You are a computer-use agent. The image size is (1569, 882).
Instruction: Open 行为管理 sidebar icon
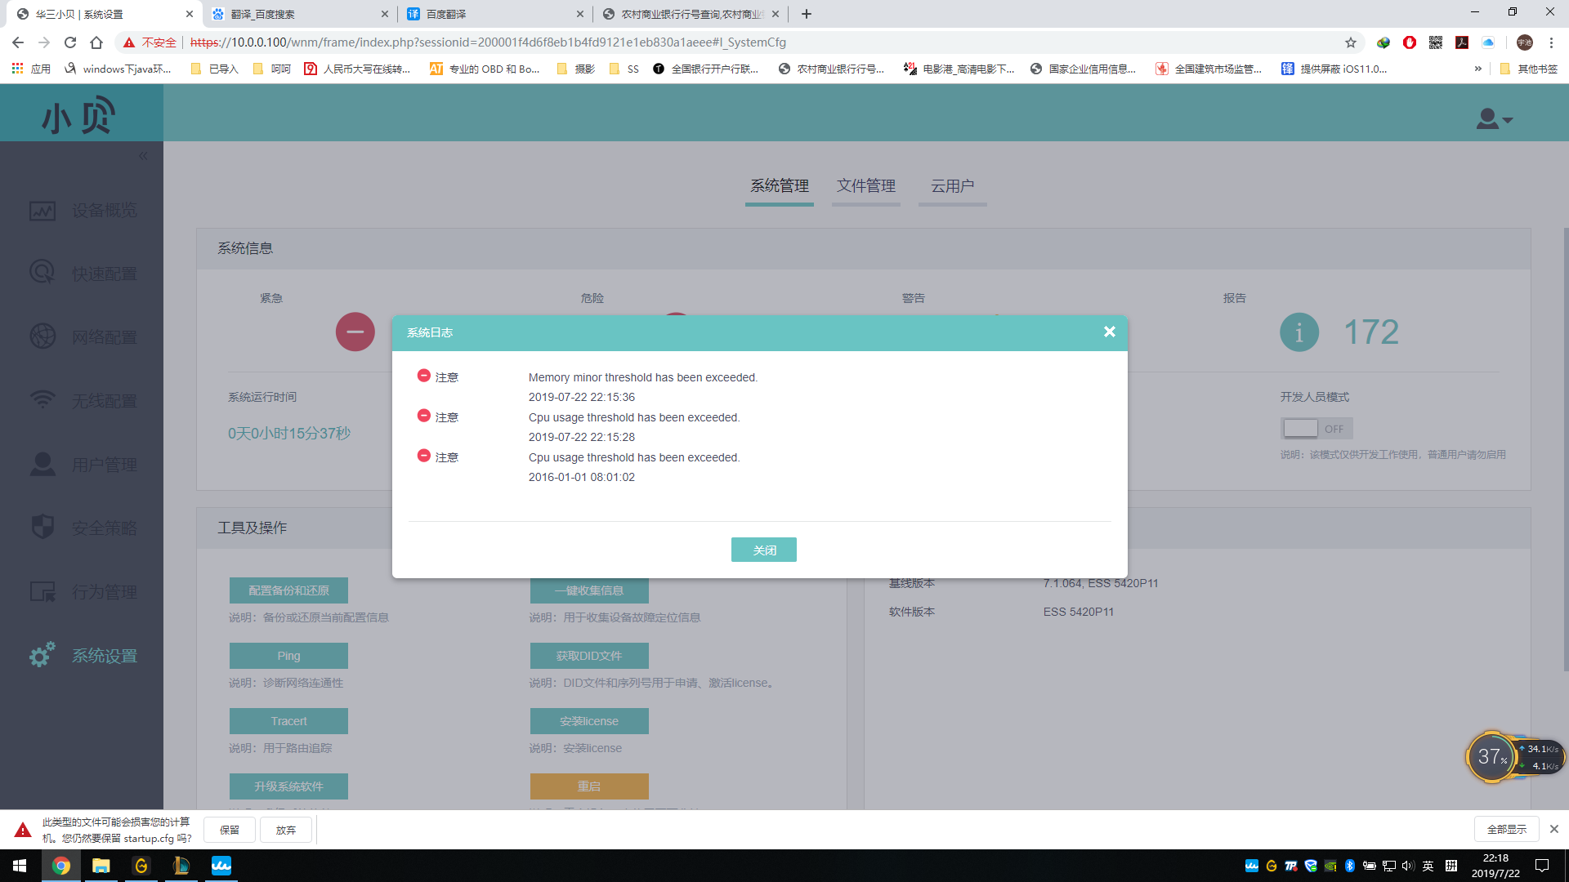42,591
